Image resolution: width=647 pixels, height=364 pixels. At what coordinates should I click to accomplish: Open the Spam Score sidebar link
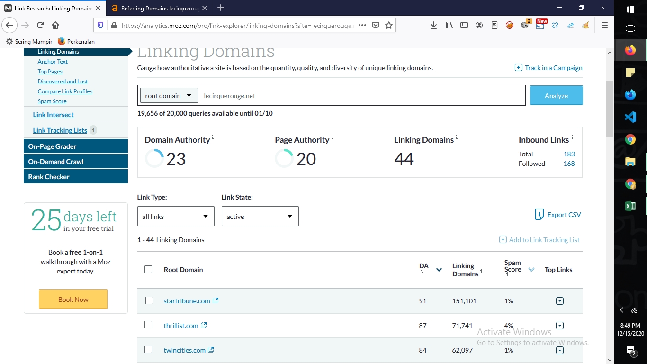click(52, 101)
